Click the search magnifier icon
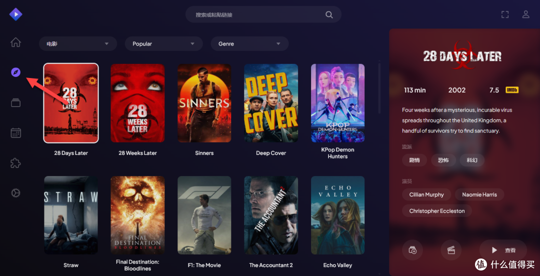 pos(329,15)
